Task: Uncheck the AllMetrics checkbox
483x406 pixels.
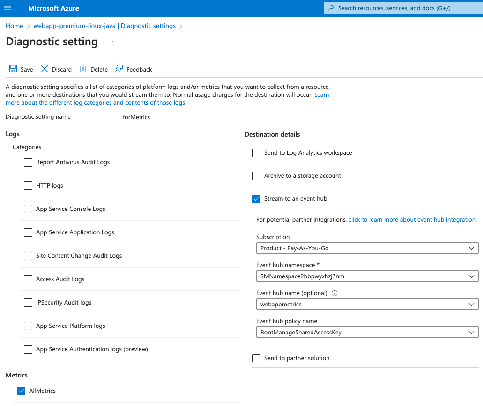Action: pyautogui.click(x=21, y=391)
